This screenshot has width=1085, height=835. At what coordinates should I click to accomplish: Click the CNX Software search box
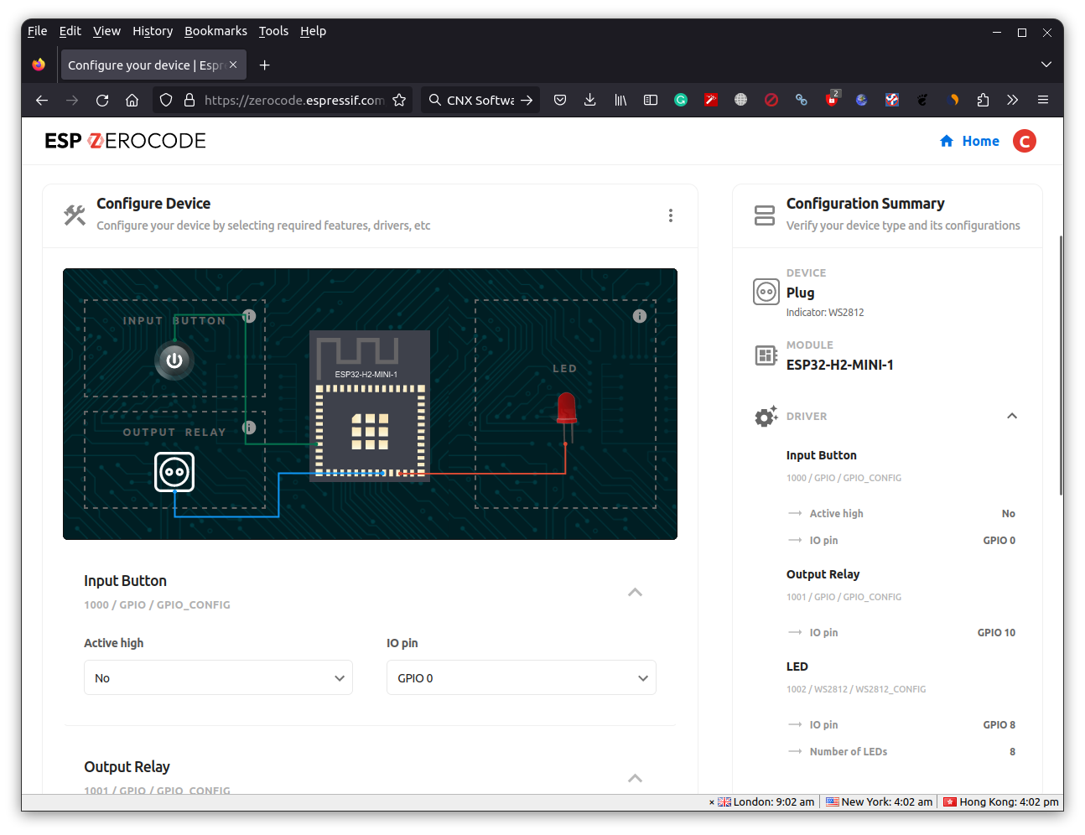(x=480, y=100)
